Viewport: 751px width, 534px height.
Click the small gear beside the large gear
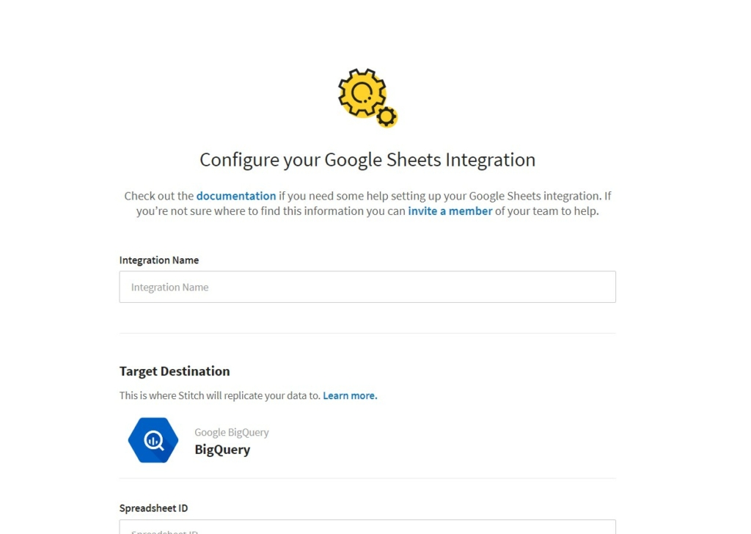coord(387,117)
